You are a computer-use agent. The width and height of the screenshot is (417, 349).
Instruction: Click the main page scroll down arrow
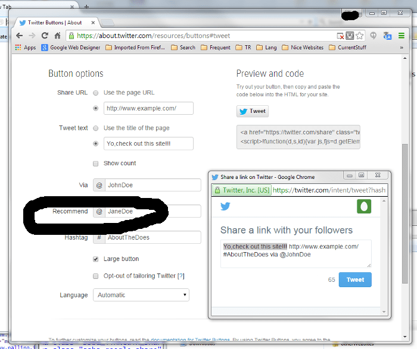pos(404,337)
